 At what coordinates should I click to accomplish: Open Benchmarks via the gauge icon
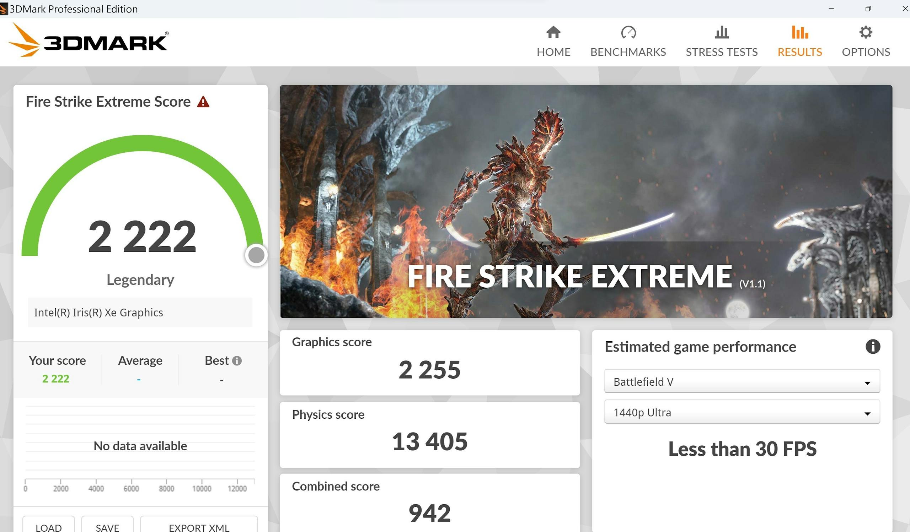628,32
